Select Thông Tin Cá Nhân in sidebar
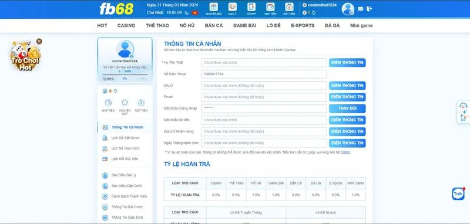Image resolution: width=470 pixels, height=224 pixels. [x=125, y=127]
